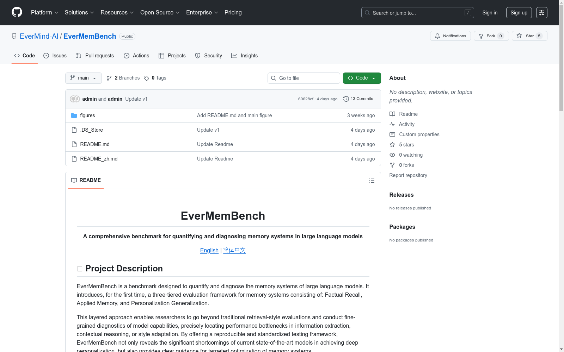
Task: Click the GitHub logo icon
Action: pos(17,12)
